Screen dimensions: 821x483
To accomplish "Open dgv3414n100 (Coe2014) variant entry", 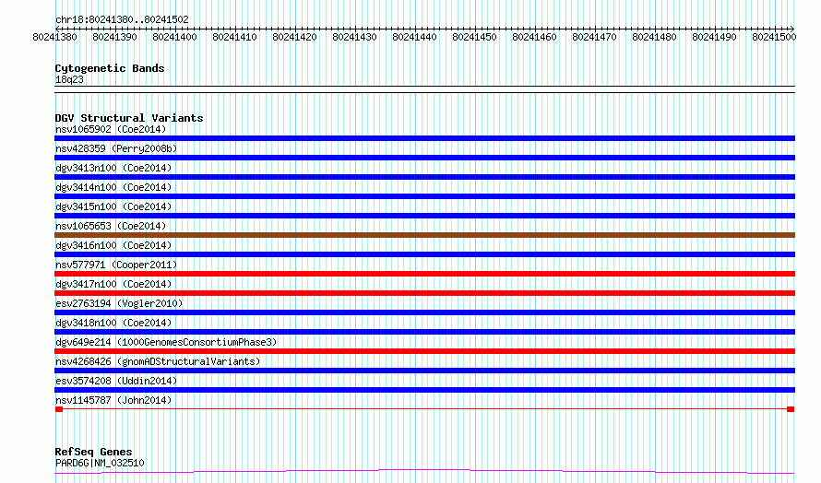I will [x=113, y=187].
